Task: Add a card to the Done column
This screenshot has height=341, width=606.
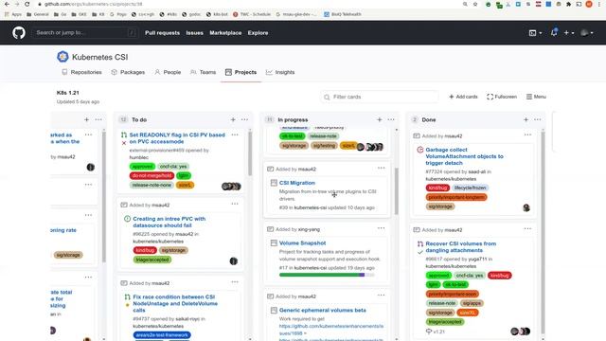Action: click(526, 120)
